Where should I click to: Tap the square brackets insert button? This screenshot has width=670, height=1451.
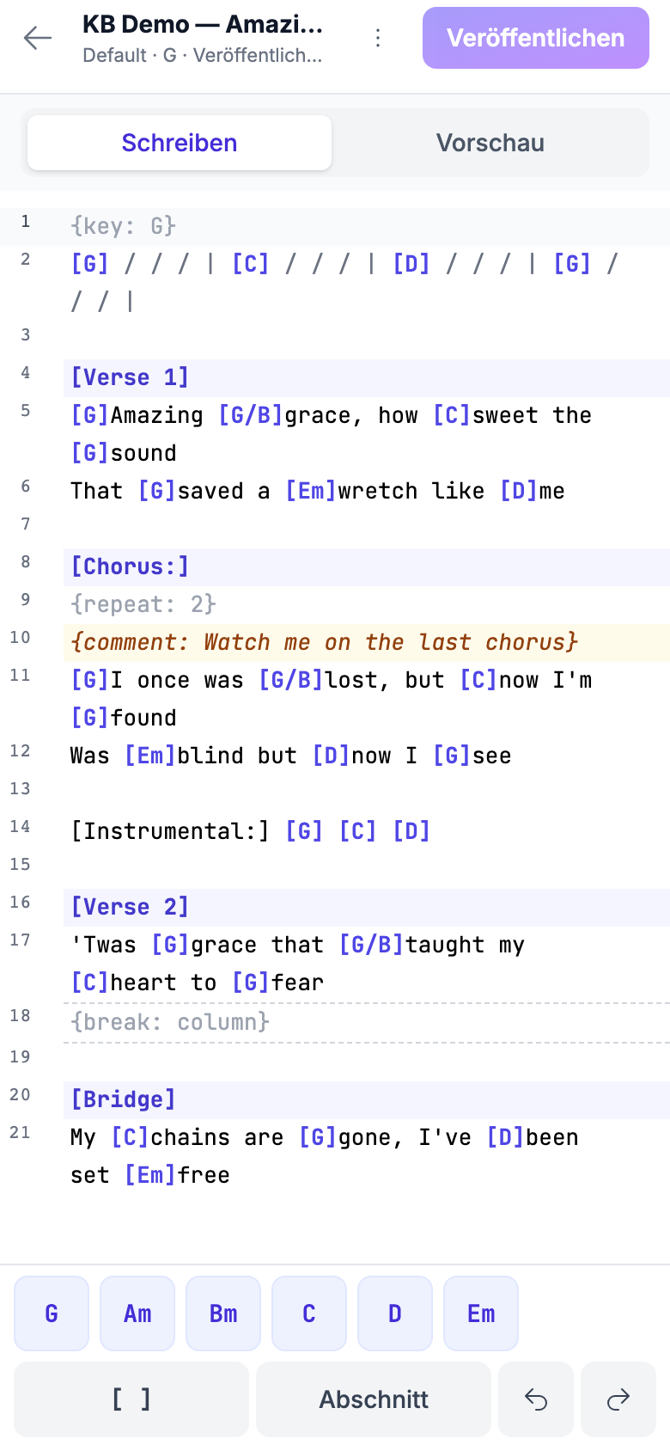(x=131, y=1399)
